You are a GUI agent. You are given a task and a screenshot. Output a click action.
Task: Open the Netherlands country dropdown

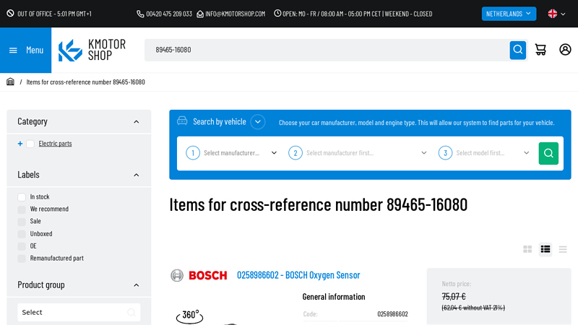[509, 14]
